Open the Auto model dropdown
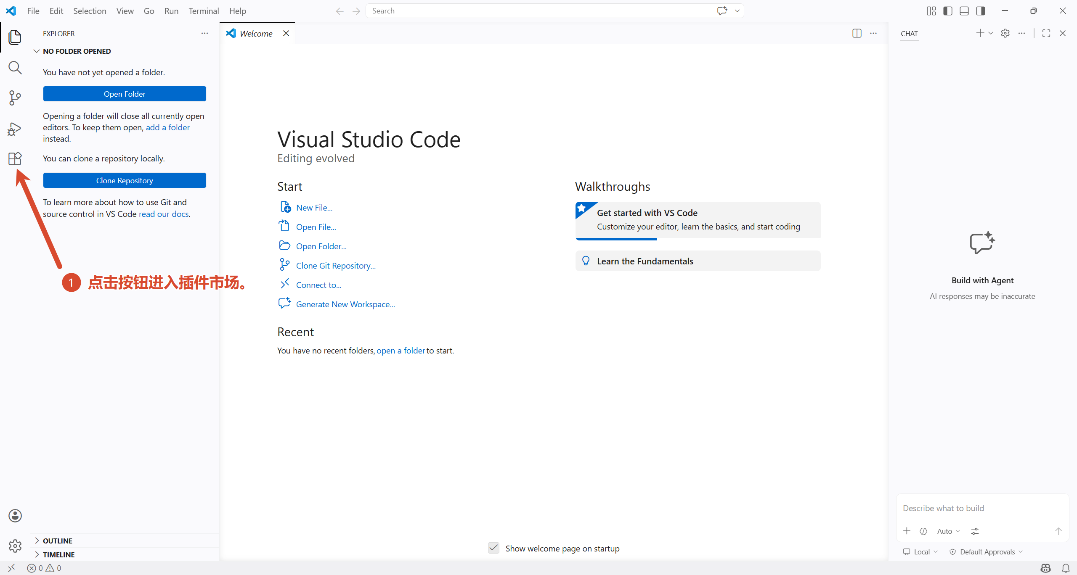The image size is (1077, 575). click(948, 531)
